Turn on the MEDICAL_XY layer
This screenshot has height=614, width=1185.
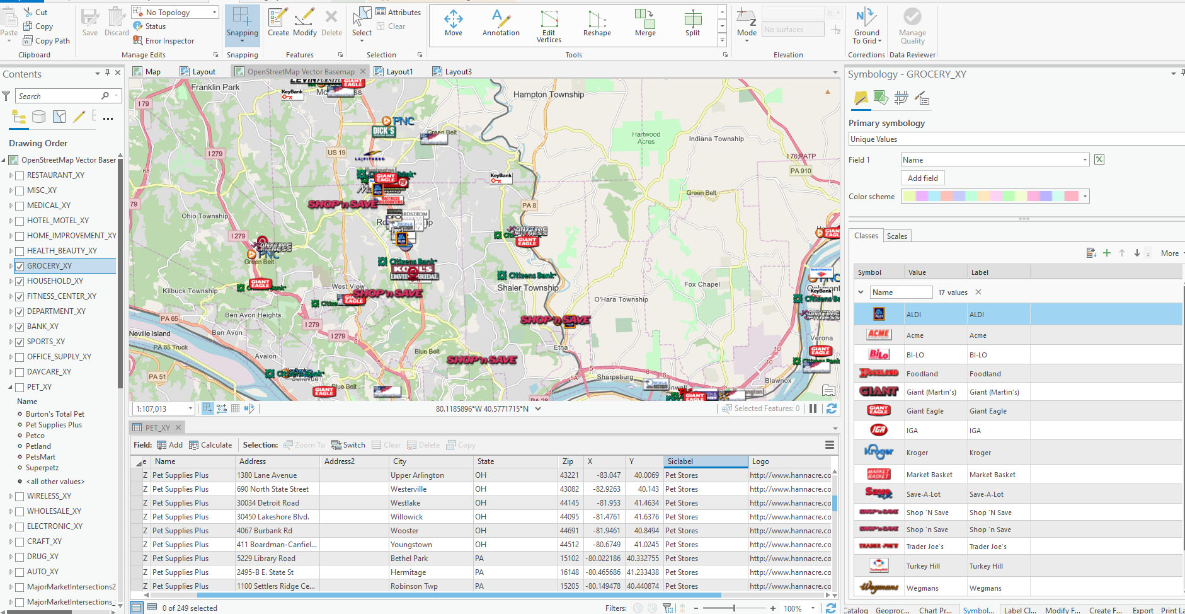coord(20,206)
